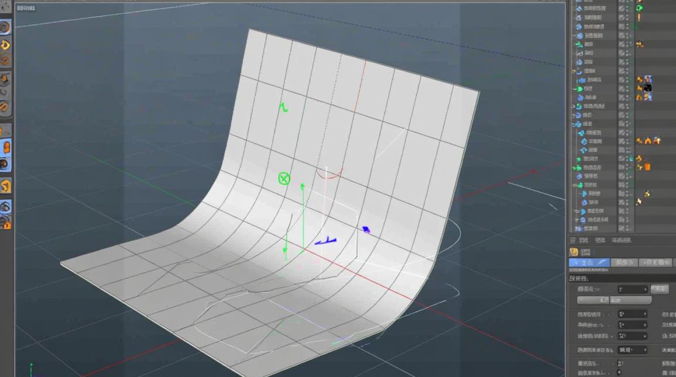The height and width of the screenshot is (377, 676).
Task: Open the first dropdown under the attribute section header
Action: pyautogui.click(x=633, y=289)
